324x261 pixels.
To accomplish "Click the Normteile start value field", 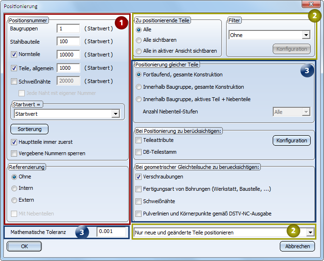I will coord(68,55).
